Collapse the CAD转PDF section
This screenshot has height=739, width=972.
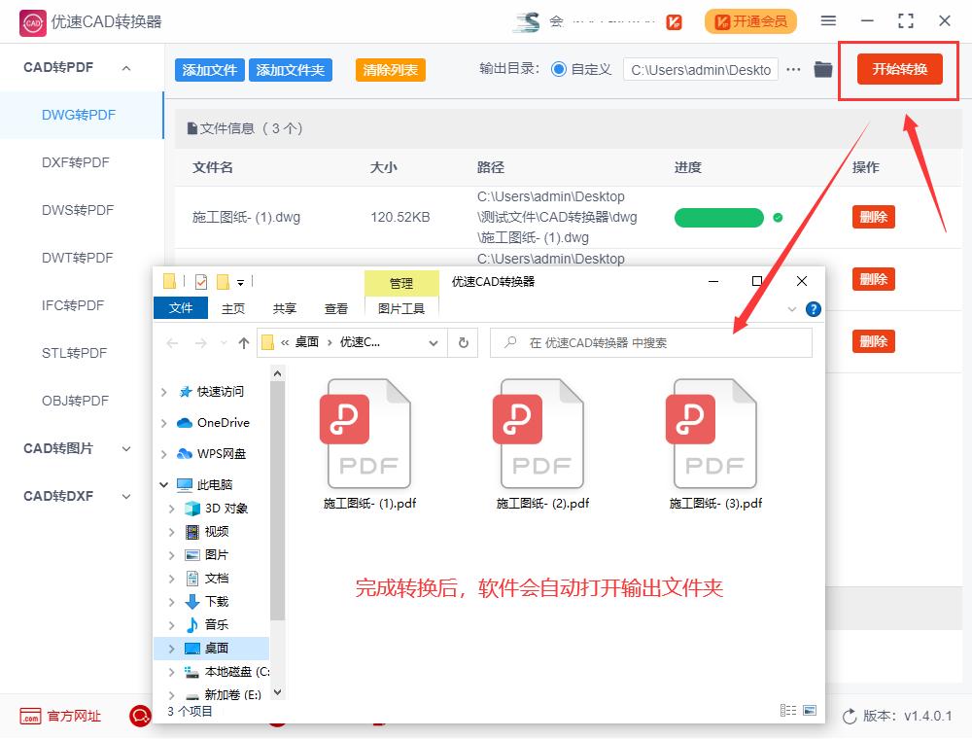click(125, 67)
